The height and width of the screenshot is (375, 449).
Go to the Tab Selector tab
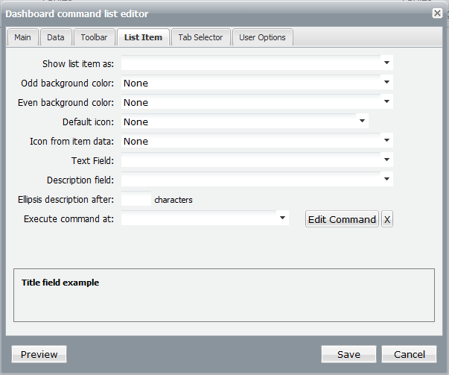[200, 37]
